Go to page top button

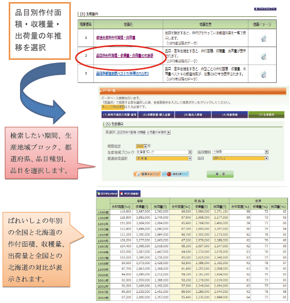[x=265, y=9]
